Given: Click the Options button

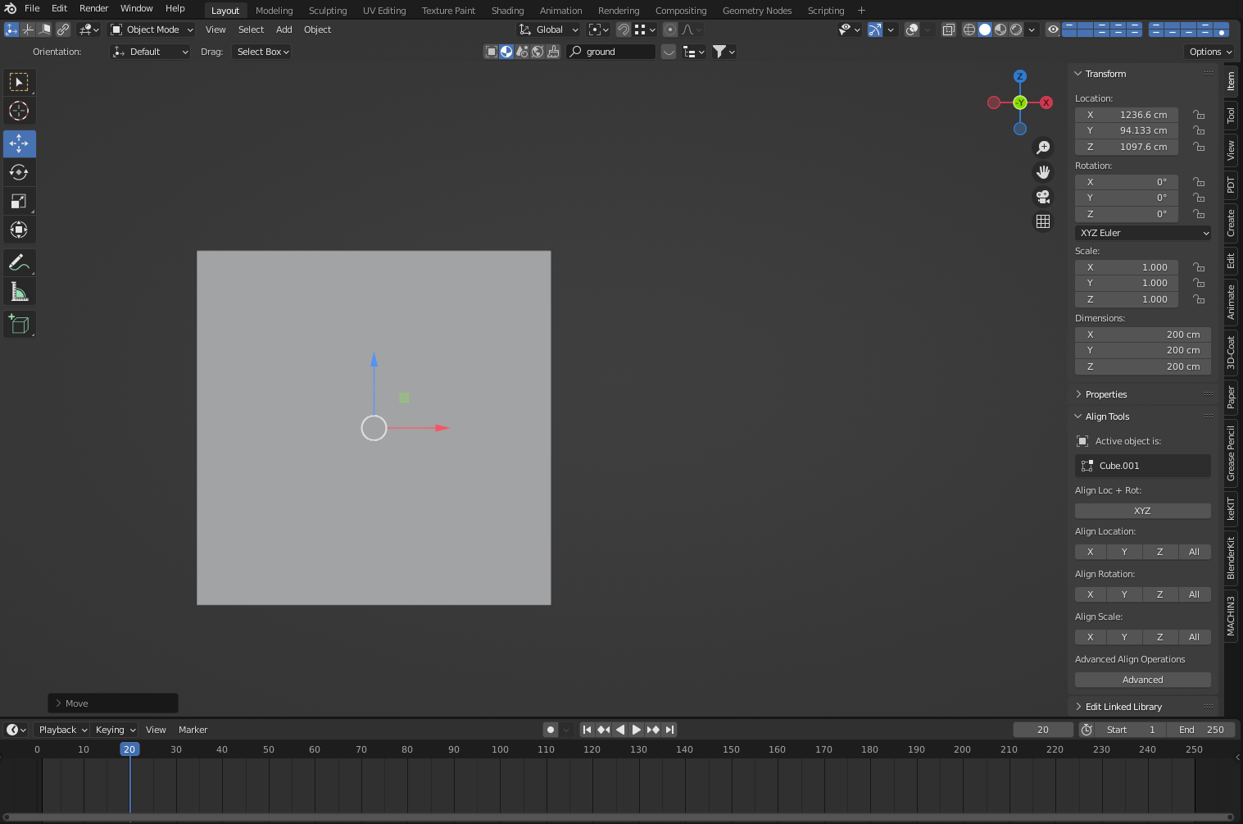Looking at the screenshot, I should point(1210,52).
